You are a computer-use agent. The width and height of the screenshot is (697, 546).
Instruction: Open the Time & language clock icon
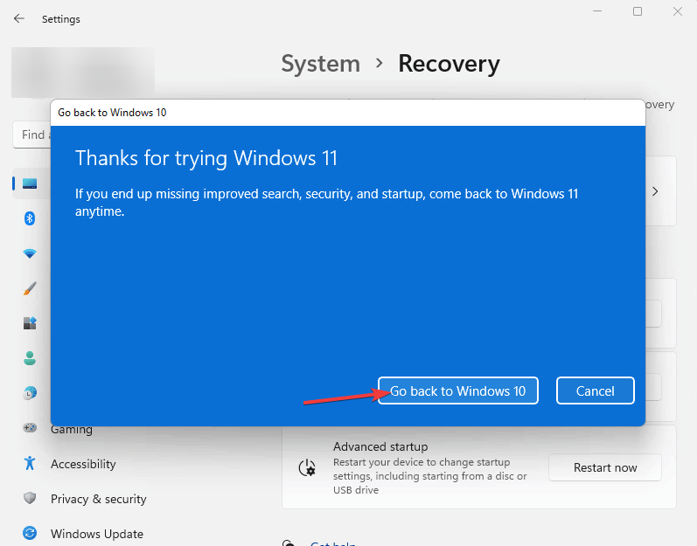click(x=30, y=393)
